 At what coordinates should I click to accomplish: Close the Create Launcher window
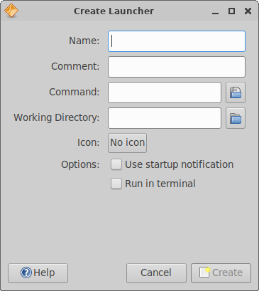(248, 11)
